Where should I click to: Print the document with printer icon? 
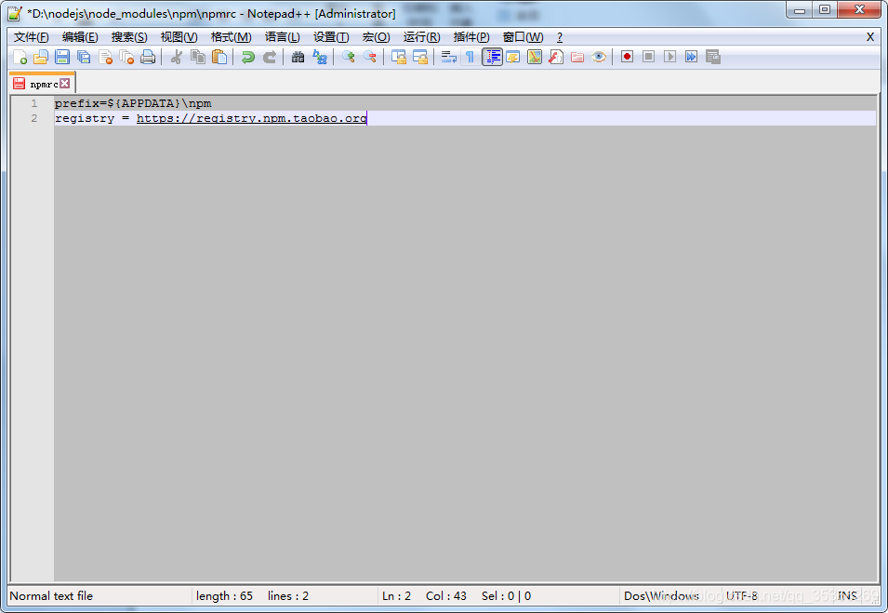click(148, 58)
